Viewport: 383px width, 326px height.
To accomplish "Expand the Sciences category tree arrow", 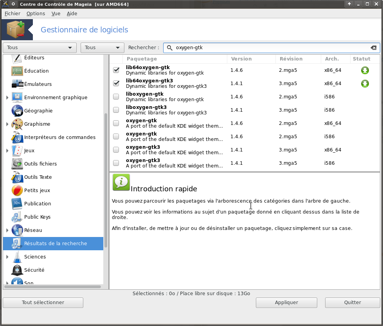I will pyautogui.click(x=7, y=257).
